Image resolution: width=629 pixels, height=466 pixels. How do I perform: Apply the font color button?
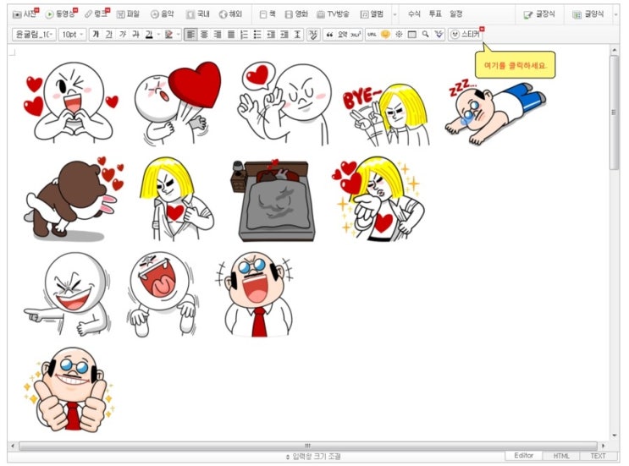tap(149, 35)
